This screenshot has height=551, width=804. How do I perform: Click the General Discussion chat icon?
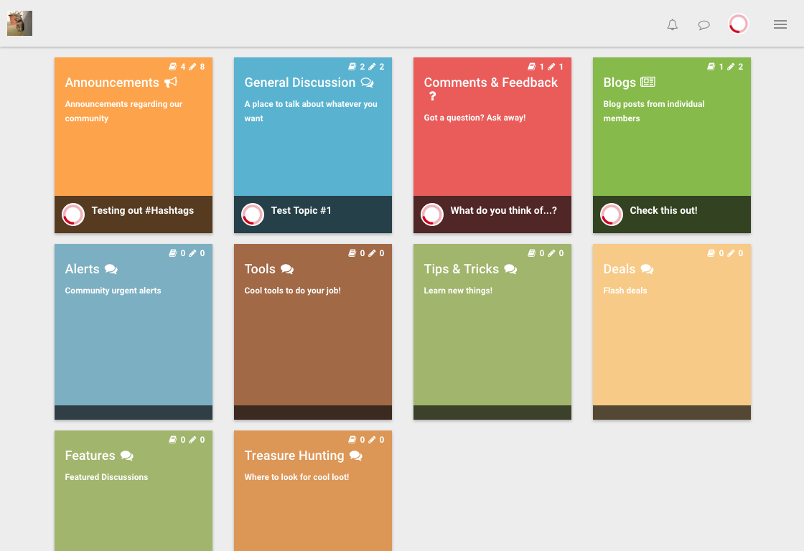[x=367, y=83]
